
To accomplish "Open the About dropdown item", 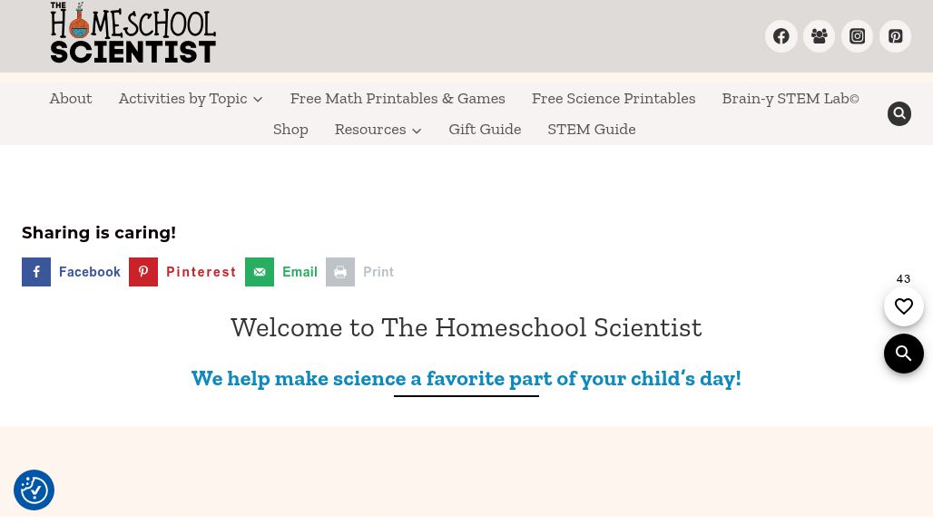I will tap(71, 98).
